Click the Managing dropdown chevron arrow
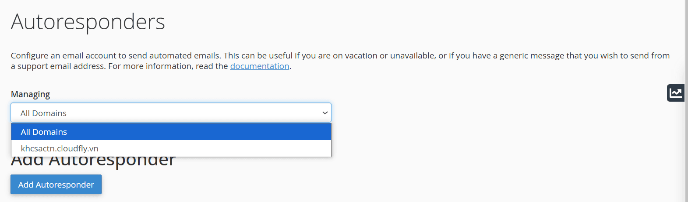Viewport: 688px width, 202px height. [x=325, y=113]
